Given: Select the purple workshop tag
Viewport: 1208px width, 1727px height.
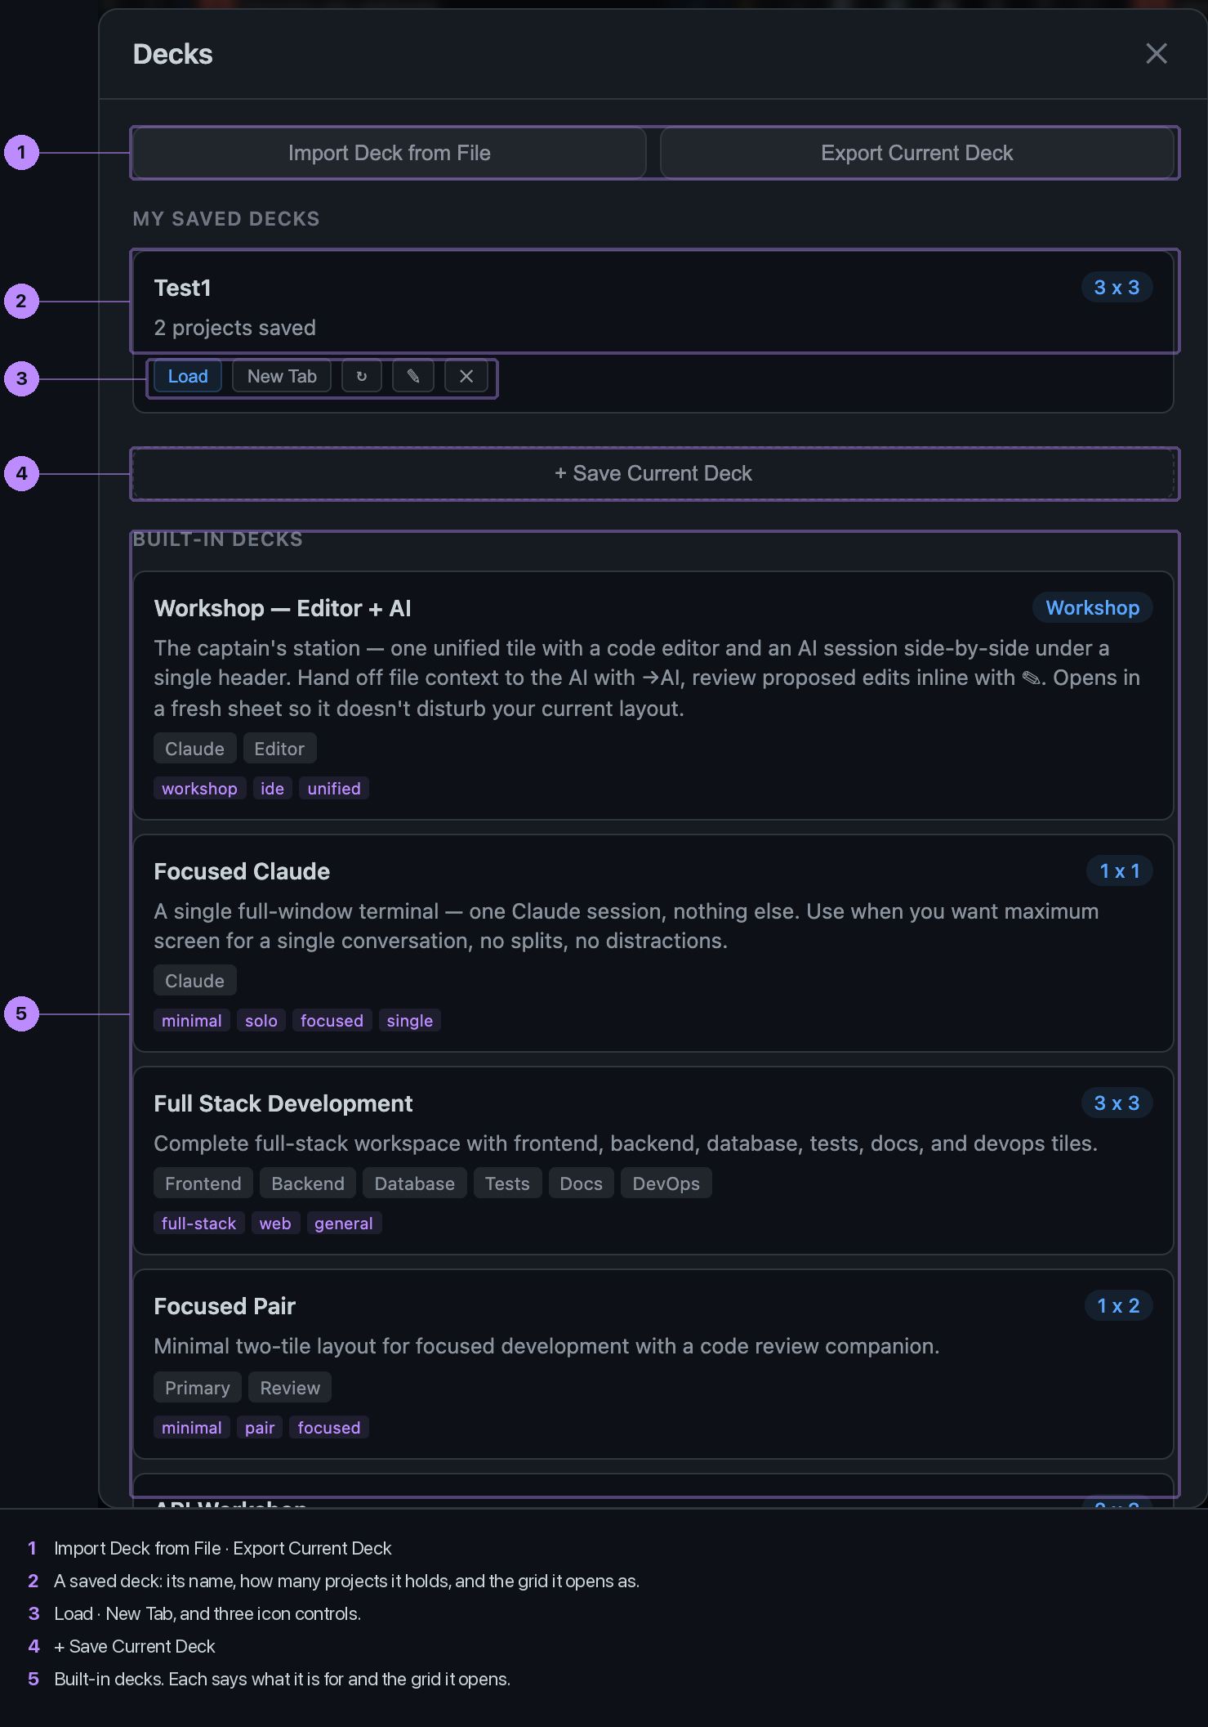Looking at the screenshot, I should pos(199,789).
